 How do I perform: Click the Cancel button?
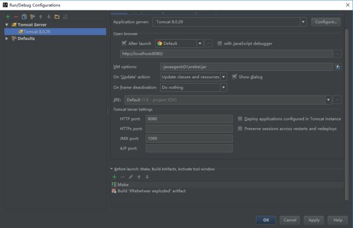pyautogui.click(x=290, y=220)
